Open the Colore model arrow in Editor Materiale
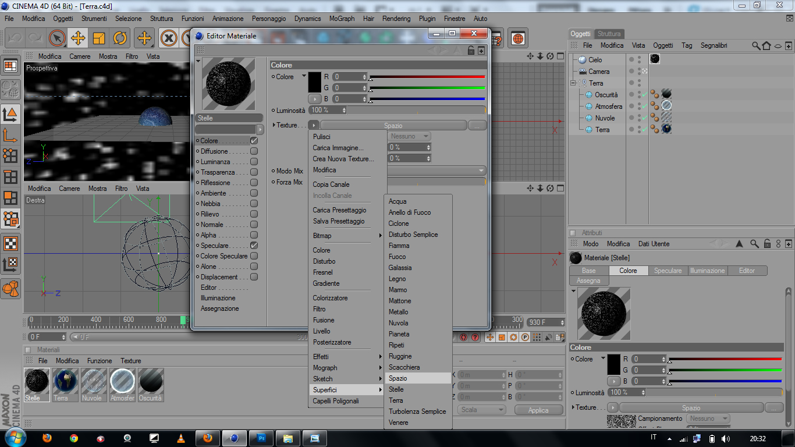 [303, 76]
